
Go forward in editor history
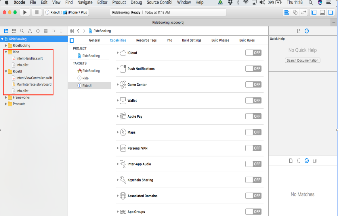pos(84,31)
